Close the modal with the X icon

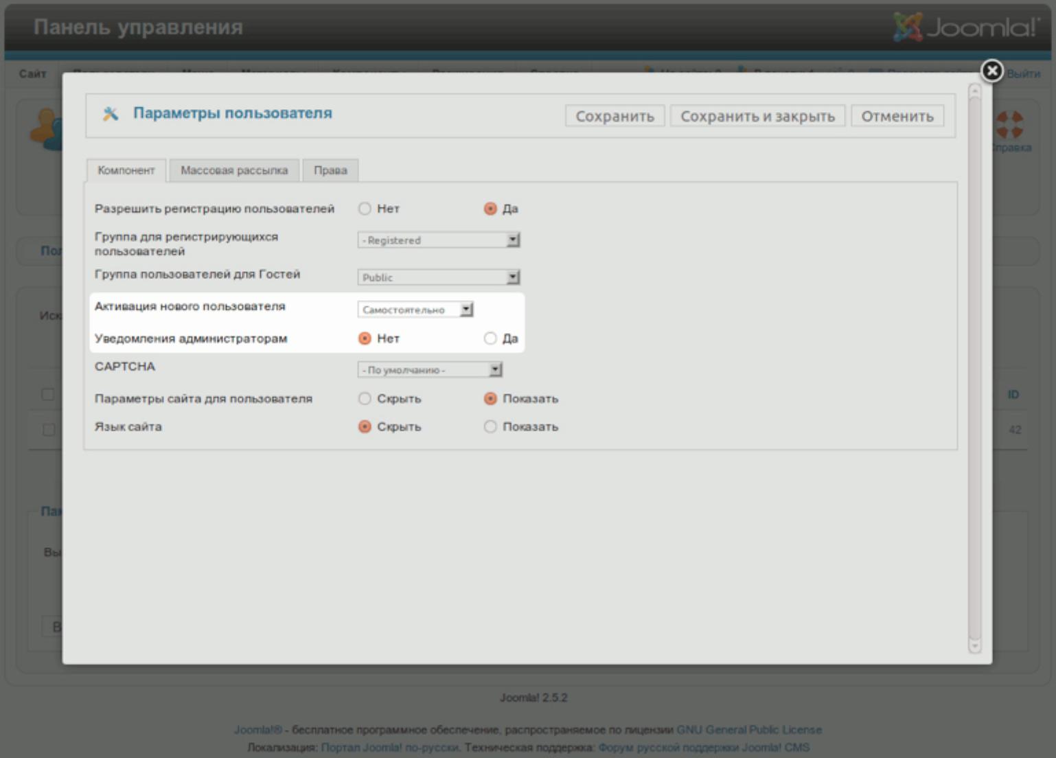pyautogui.click(x=991, y=71)
